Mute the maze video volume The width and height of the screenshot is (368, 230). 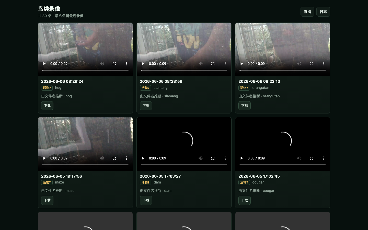(x=102, y=158)
